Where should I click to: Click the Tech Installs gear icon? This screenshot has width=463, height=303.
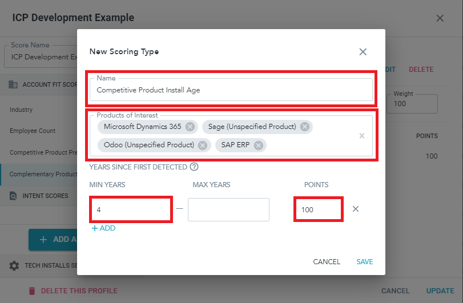coord(14,266)
